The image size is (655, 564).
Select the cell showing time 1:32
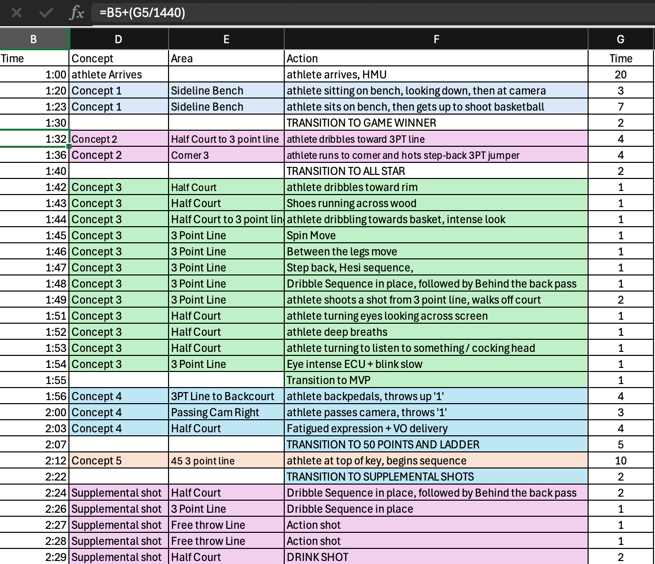tap(34, 139)
